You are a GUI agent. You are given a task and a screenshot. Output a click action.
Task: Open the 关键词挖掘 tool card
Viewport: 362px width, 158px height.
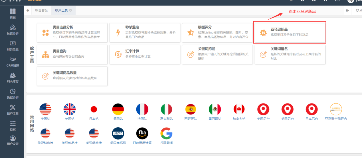point(217,55)
